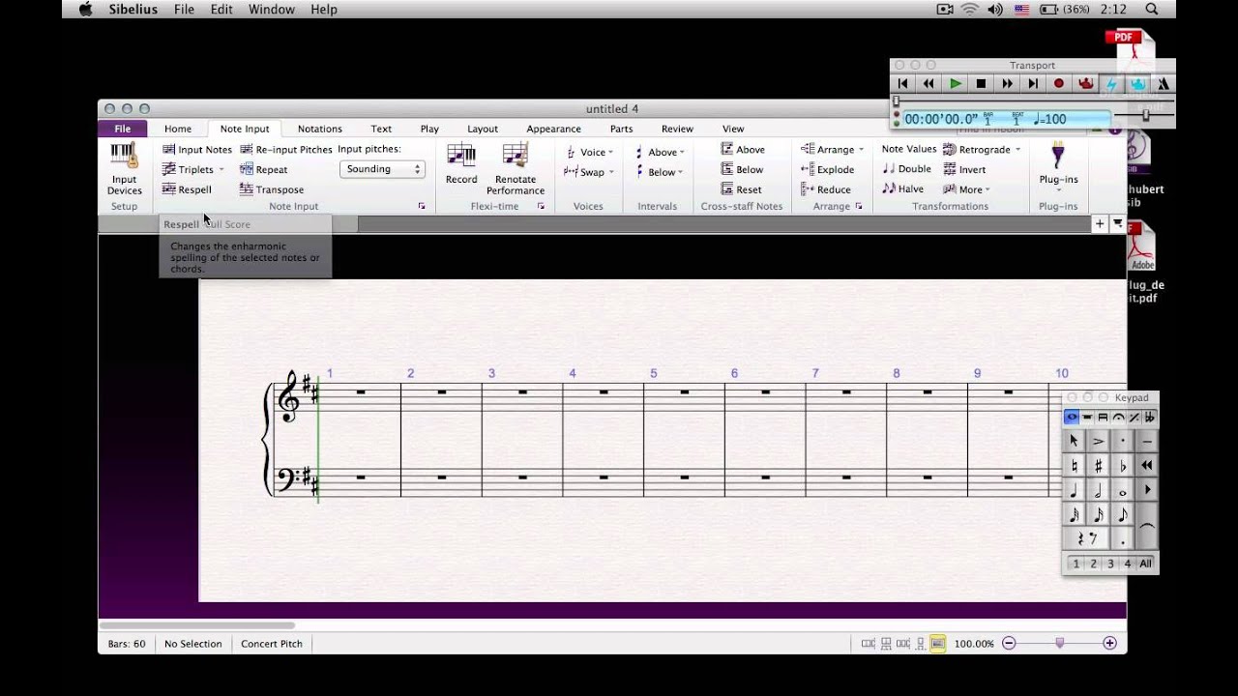
Task: Open the Input pitches Sounding dropdown
Action: [x=382, y=169]
